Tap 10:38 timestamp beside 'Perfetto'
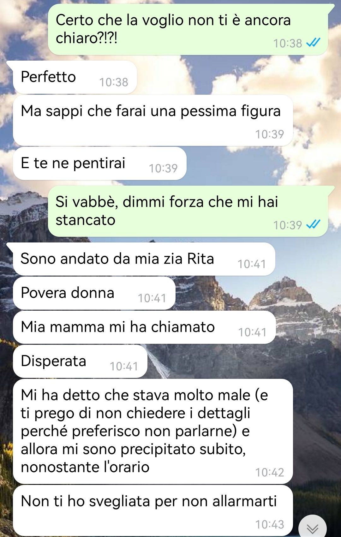This screenshot has height=537, width=341. click(114, 82)
